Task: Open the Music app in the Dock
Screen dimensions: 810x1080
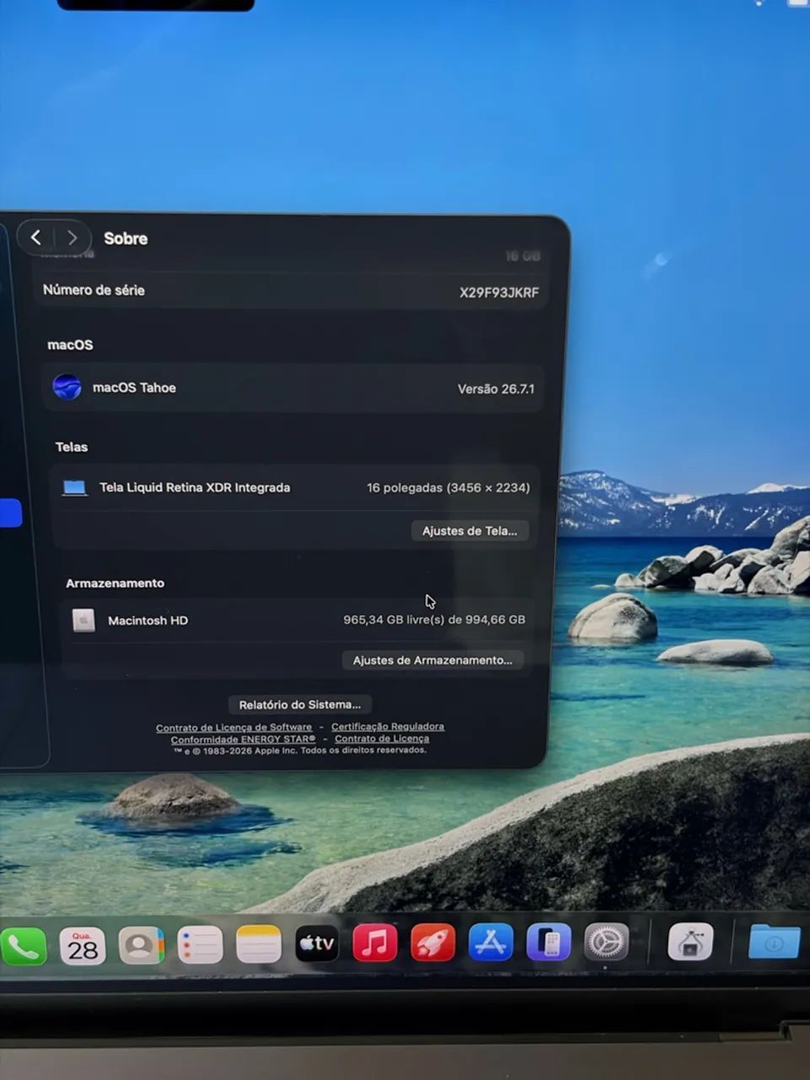Action: pyautogui.click(x=375, y=943)
